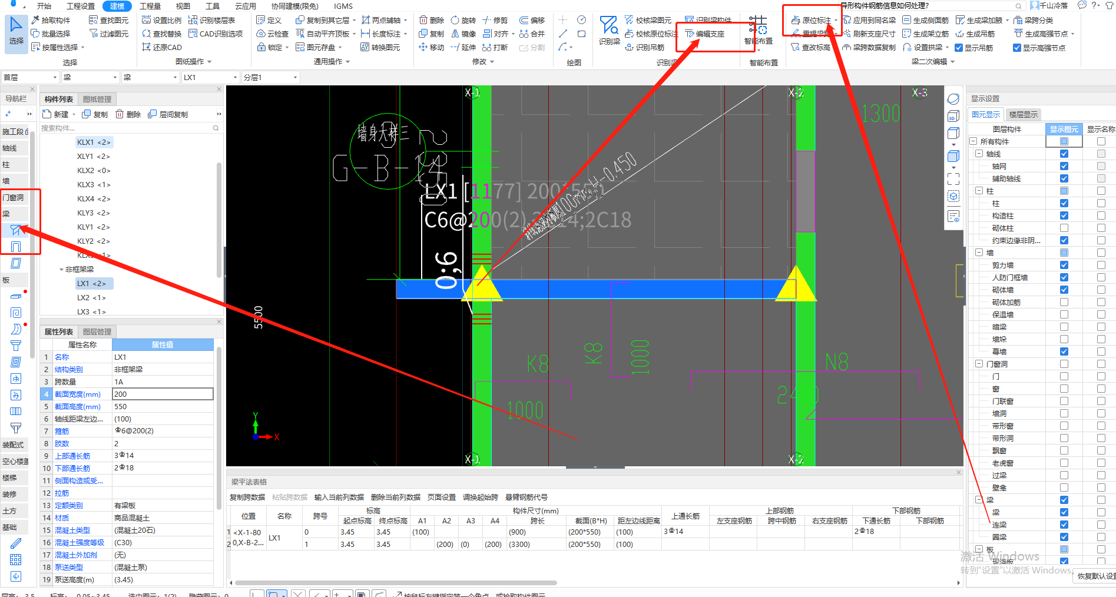Collapse the 门窗洞 group in display settings
The image size is (1116, 597).
tap(979, 364)
